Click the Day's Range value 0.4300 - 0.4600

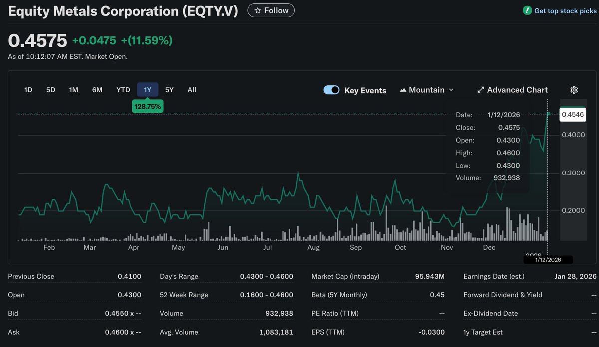point(266,276)
